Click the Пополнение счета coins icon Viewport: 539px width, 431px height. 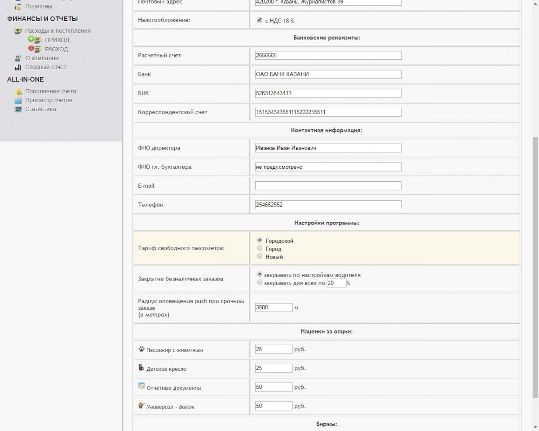coord(18,91)
